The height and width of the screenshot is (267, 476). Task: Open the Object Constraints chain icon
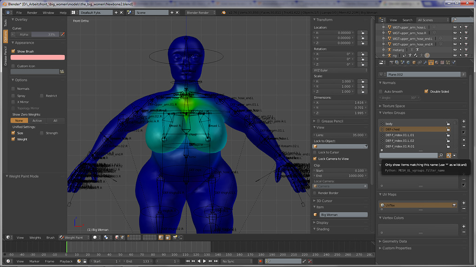420,63
